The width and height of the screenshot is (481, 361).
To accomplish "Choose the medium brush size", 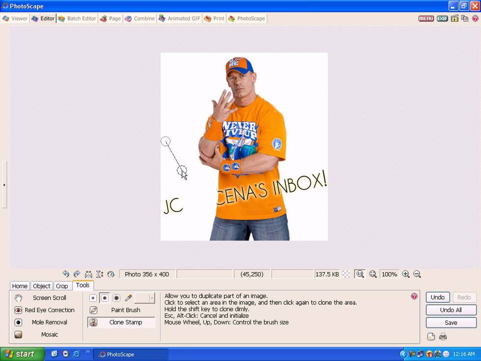I will [x=105, y=298].
